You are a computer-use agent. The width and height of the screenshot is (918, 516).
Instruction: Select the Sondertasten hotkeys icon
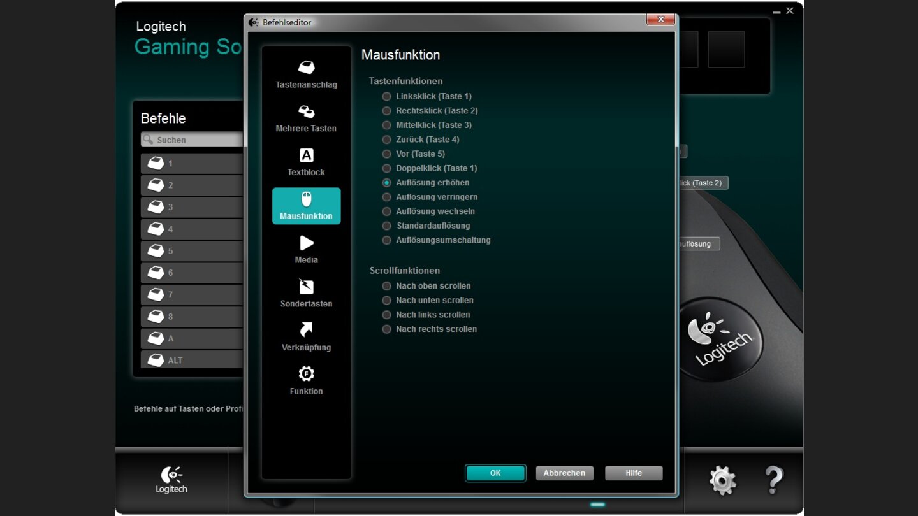[x=306, y=287]
